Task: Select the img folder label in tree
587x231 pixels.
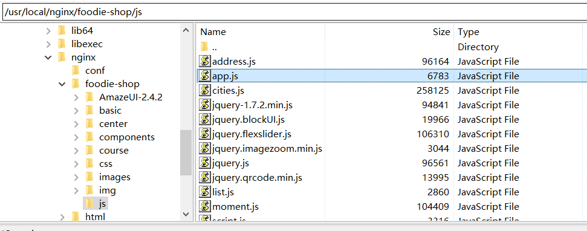Action: (x=108, y=190)
